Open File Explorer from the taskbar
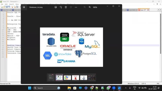The image size is (162, 91). click(69, 88)
